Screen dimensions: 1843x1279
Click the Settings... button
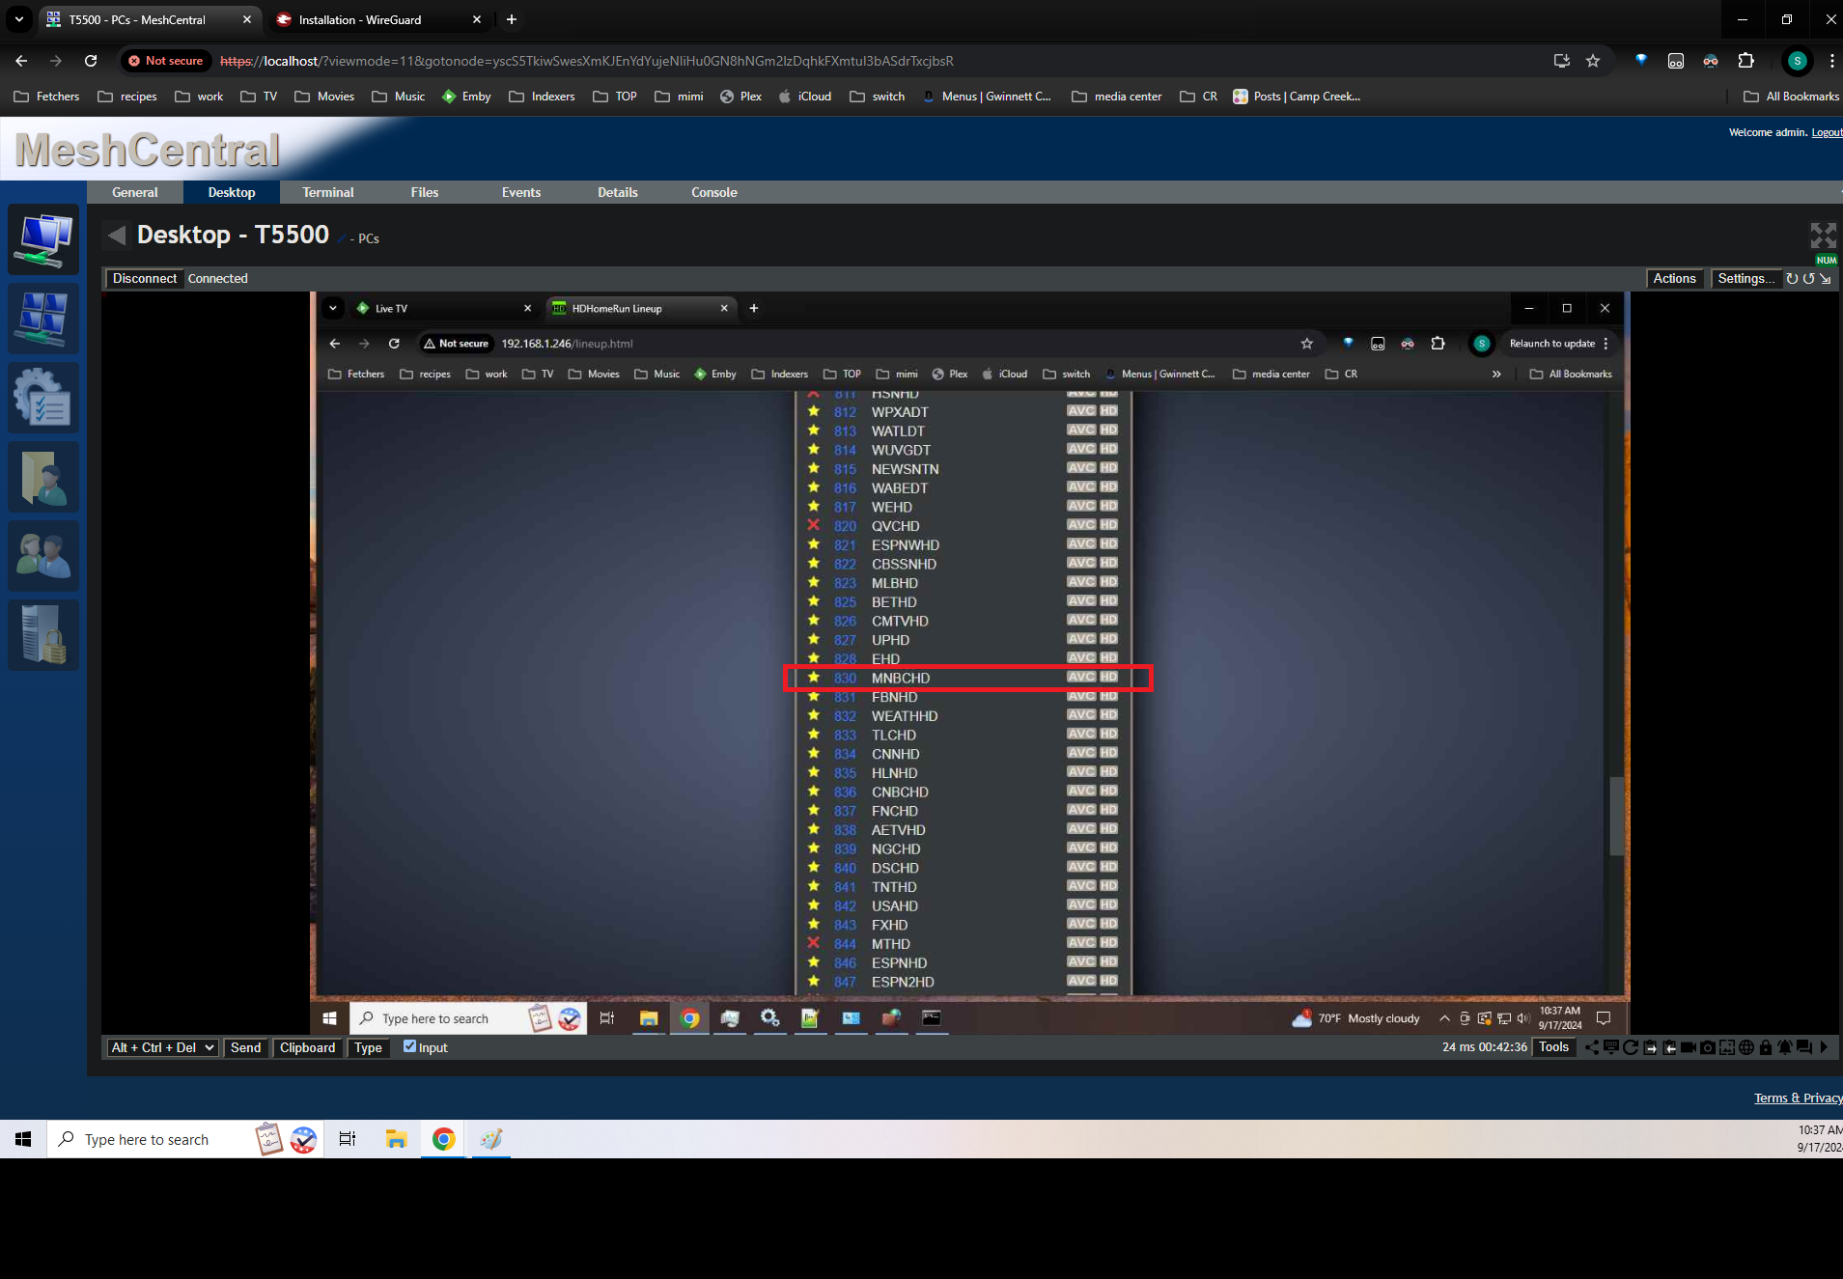(x=1745, y=279)
